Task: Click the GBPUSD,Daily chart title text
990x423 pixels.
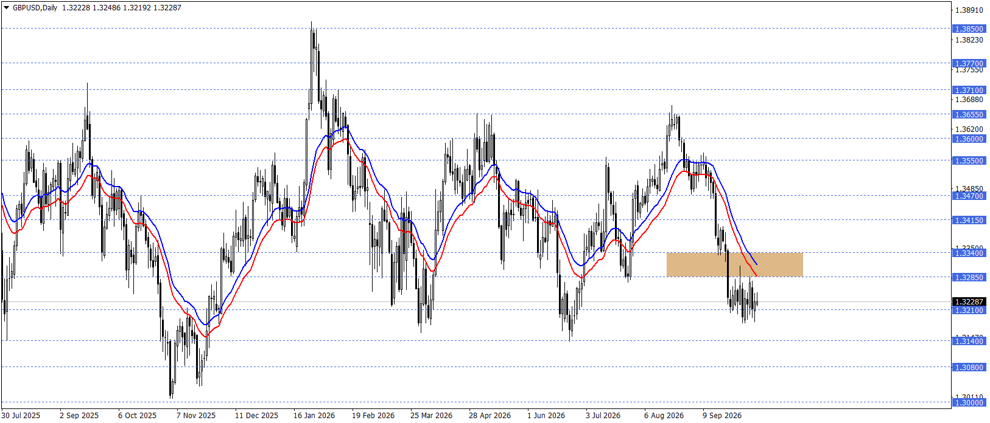Action: (x=35, y=8)
